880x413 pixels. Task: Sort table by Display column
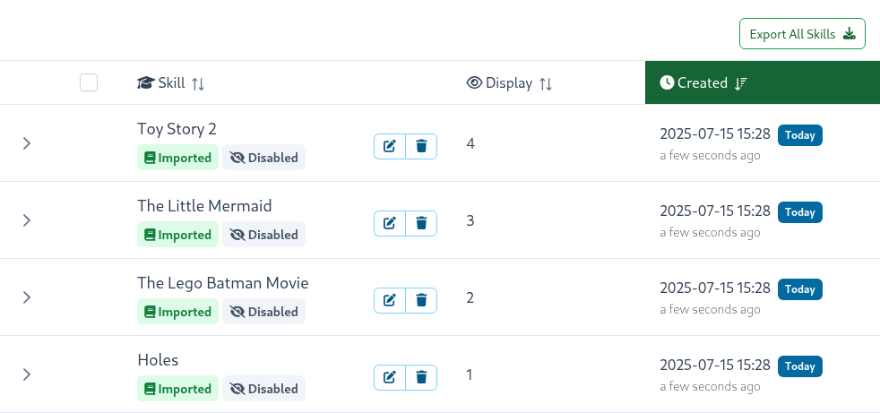[x=510, y=83]
